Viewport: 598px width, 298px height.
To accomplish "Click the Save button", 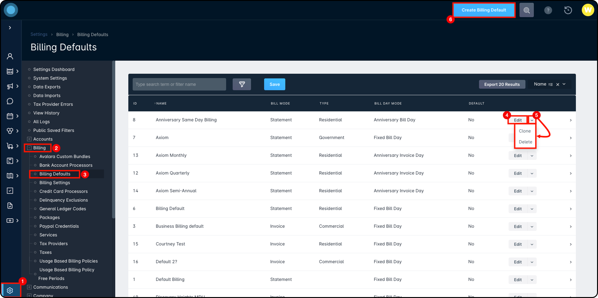I will [x=275, y=84].
